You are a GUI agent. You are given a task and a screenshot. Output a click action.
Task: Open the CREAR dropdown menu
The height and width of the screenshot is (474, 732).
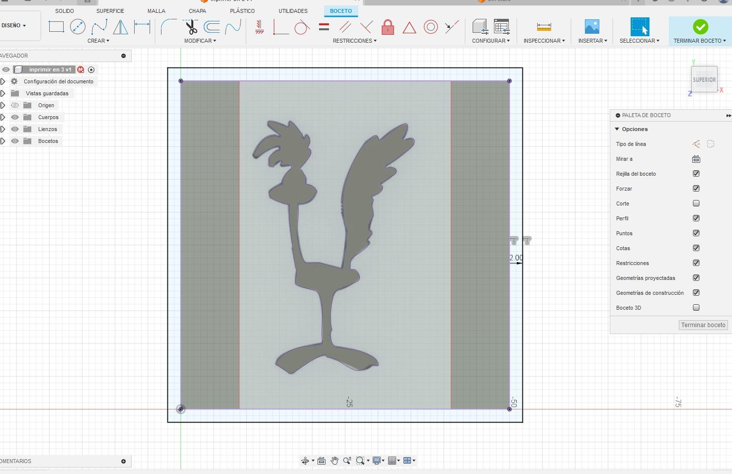pos(98,41)
